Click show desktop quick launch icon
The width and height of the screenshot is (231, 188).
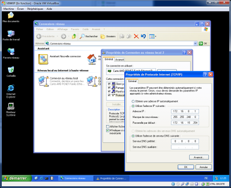click(x=36, y=178)
